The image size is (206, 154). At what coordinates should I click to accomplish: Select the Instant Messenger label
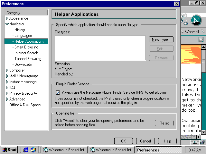(23, 82)
